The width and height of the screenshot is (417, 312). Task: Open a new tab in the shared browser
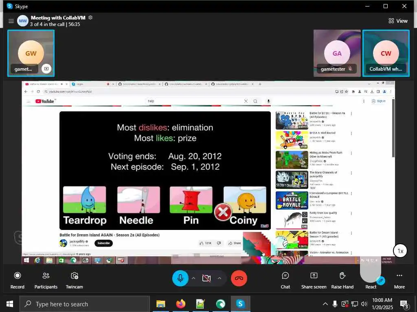[x=260, y=84]
